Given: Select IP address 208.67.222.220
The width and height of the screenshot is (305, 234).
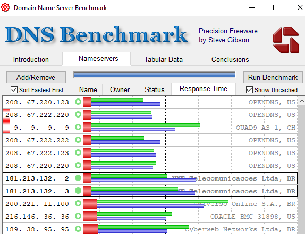Looking at the screenshot, I should 37,115.
